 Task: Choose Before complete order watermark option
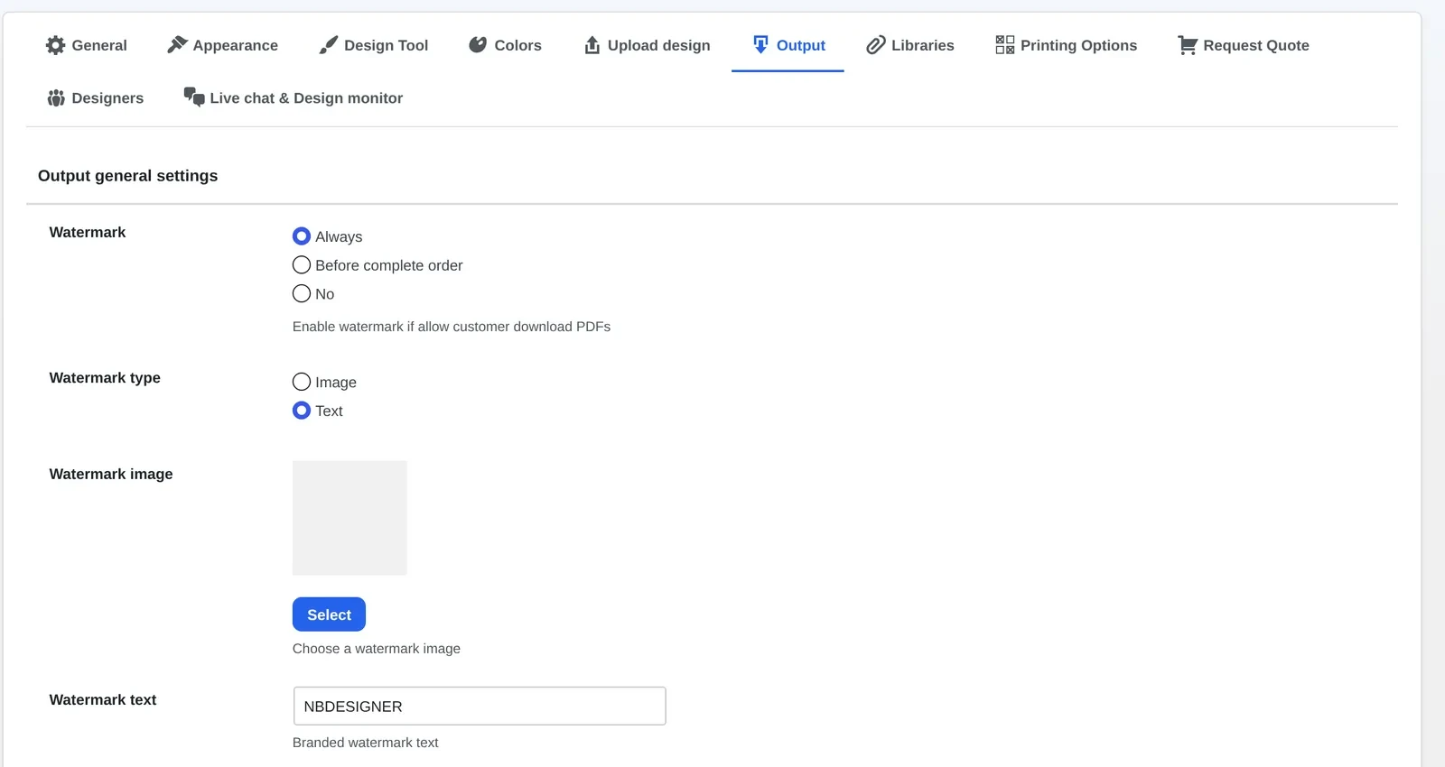[x=302, y=265]
